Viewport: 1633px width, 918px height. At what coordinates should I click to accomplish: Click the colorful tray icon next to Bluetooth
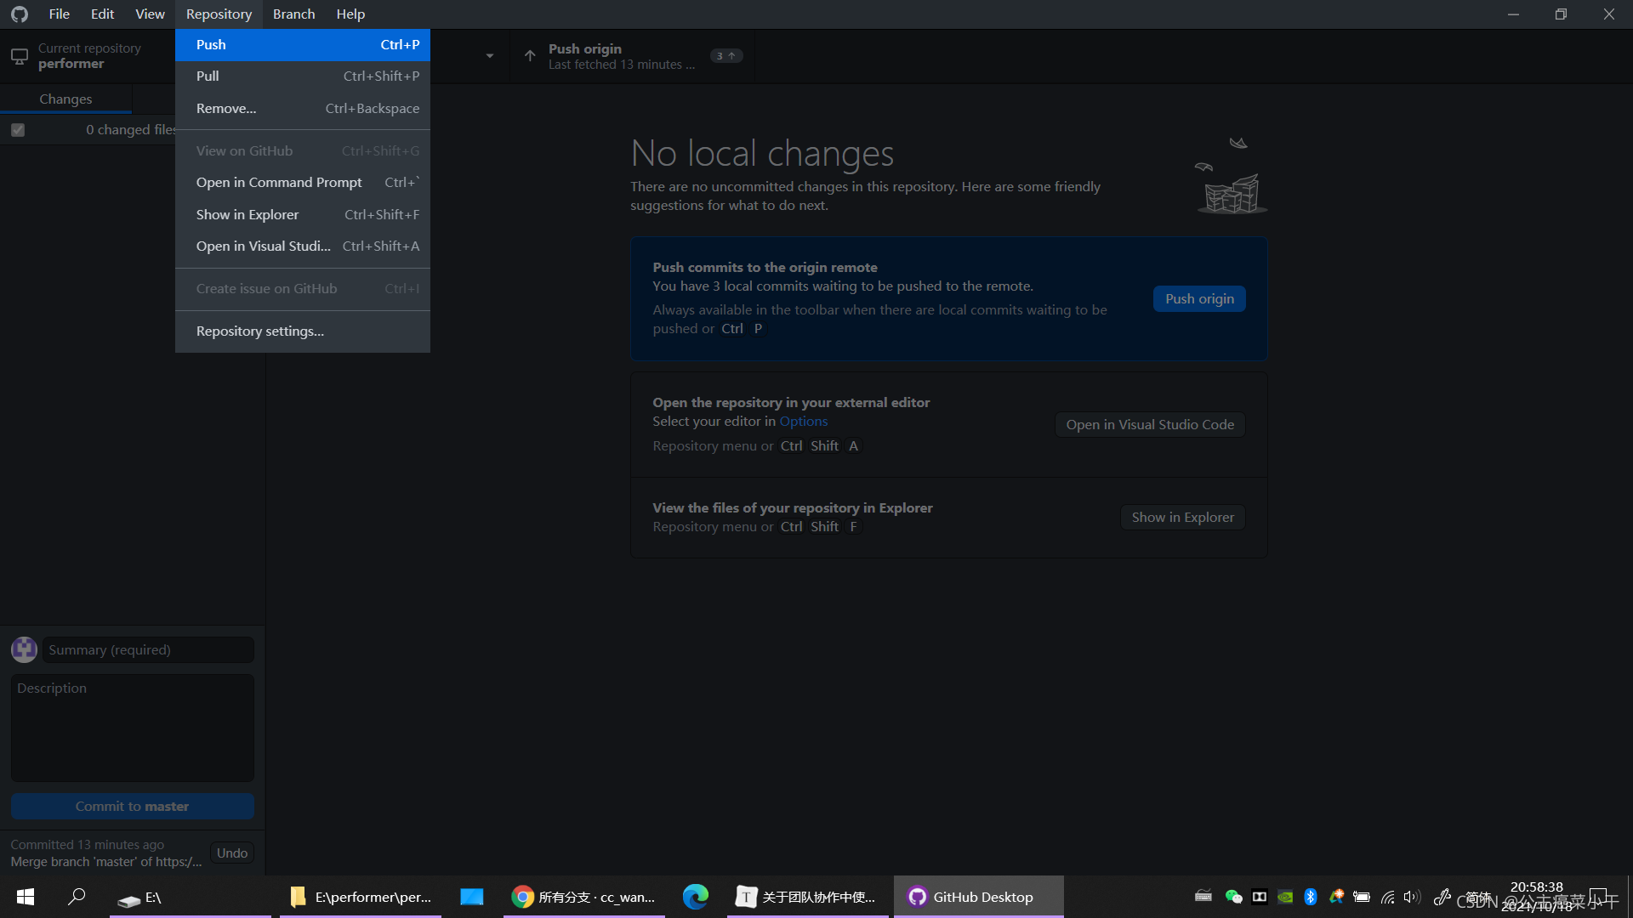point(1336,896)
